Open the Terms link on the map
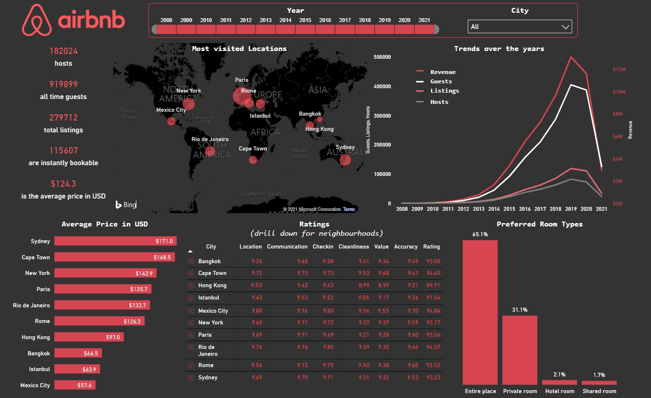 (x=349, y=209)
